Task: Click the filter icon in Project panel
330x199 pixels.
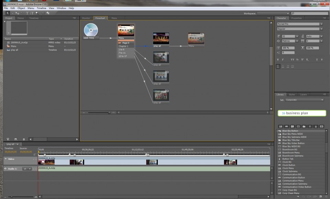Action: [8, 139]
